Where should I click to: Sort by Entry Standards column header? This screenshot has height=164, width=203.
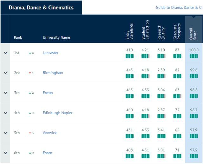click(x=129, y=31)
